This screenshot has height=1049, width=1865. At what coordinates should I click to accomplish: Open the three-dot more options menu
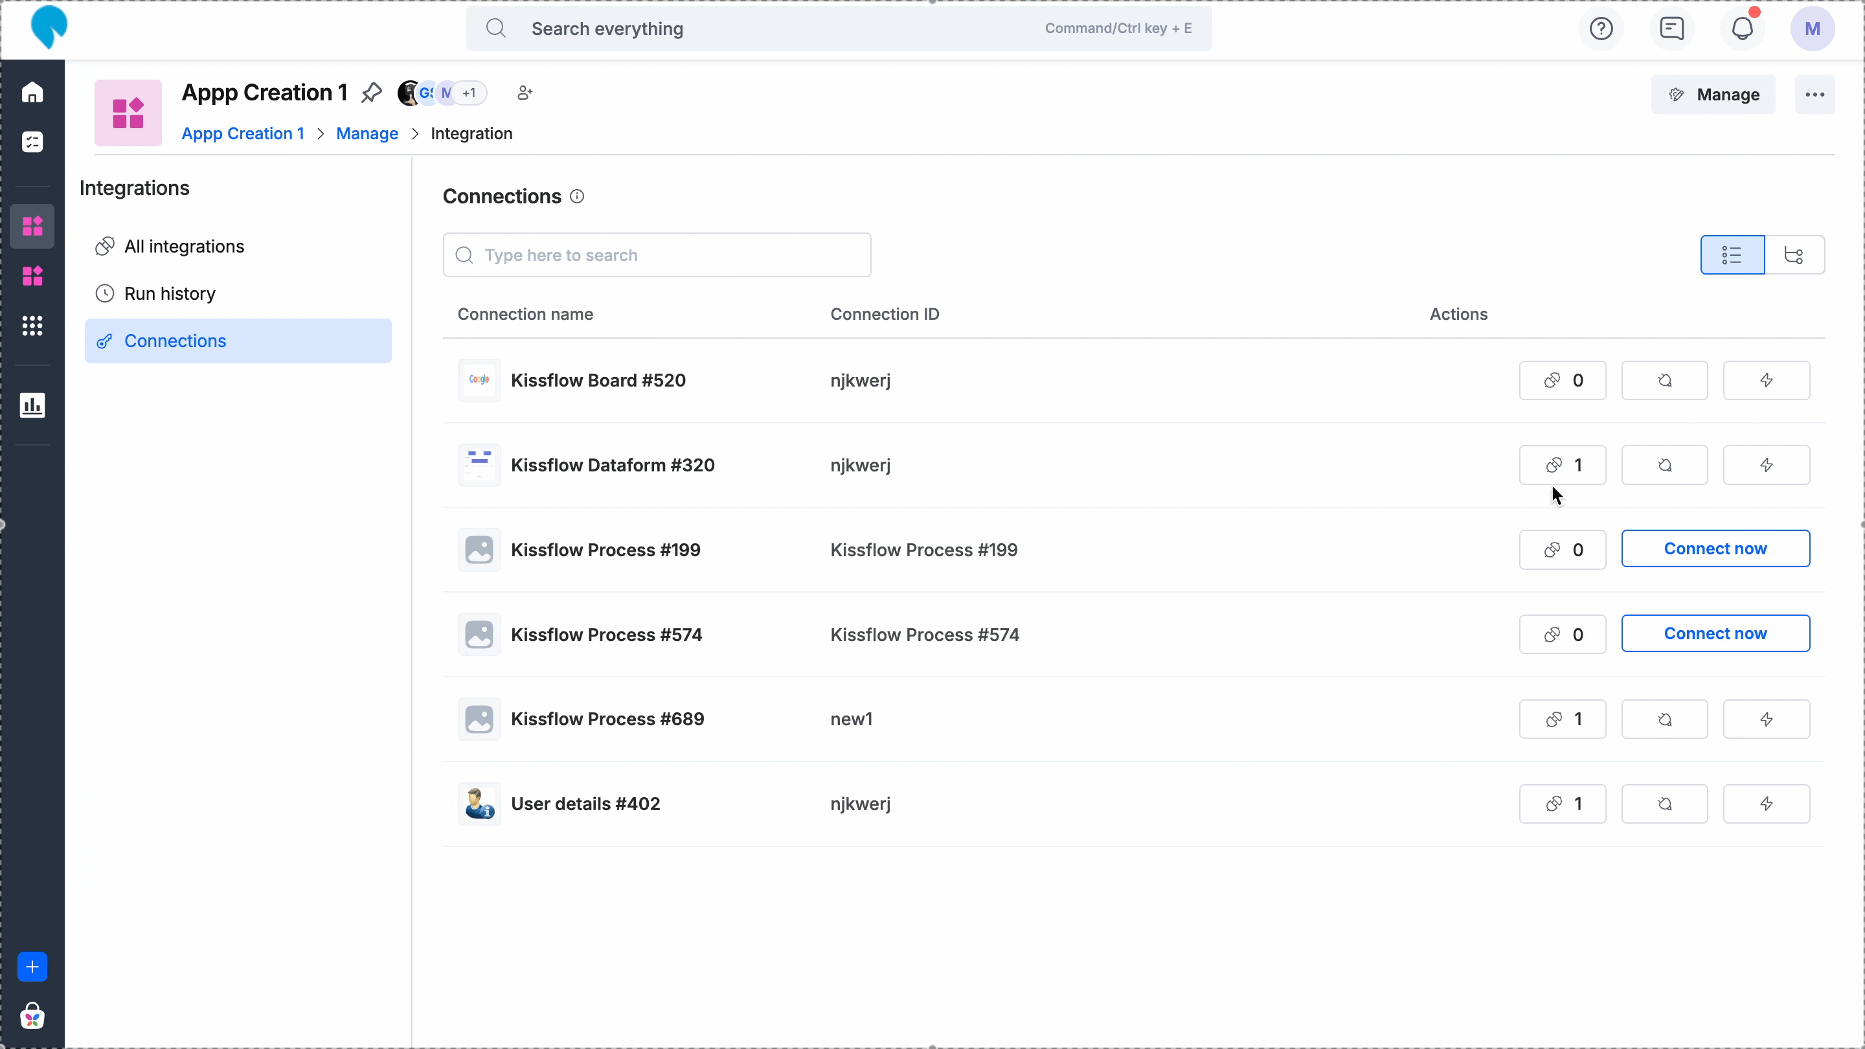click(x=1814, y=94)
